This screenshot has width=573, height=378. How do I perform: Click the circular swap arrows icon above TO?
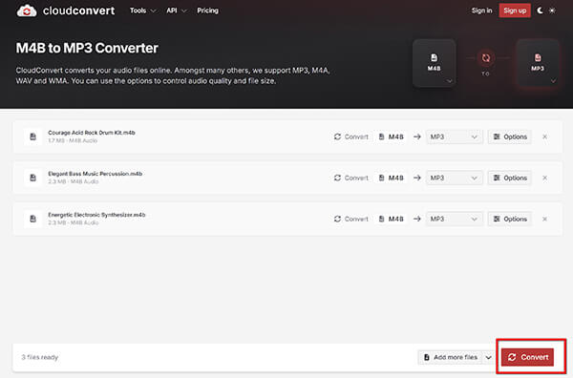pyautogui.click(x=486, y=57)
